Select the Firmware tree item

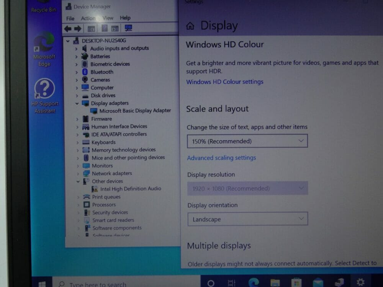coord(101,119)
